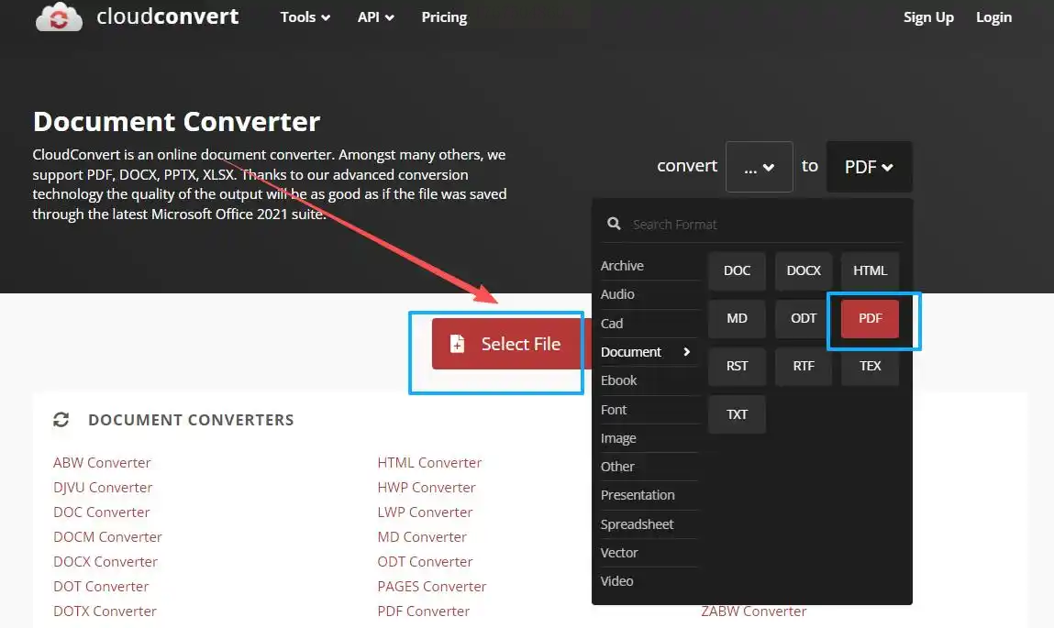1054x628 pixels.
Task: Expand the source format '...' dropdown
Action: click(x=760, y=167)
